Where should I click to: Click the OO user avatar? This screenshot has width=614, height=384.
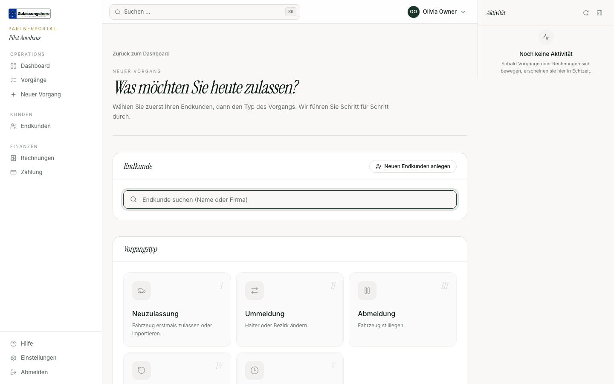[x=414, y=12]
